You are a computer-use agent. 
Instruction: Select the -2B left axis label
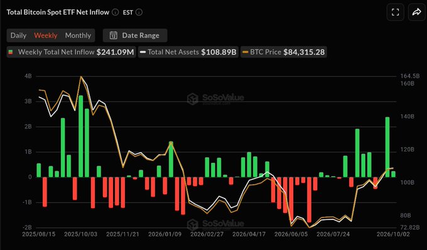click(26, 227)
